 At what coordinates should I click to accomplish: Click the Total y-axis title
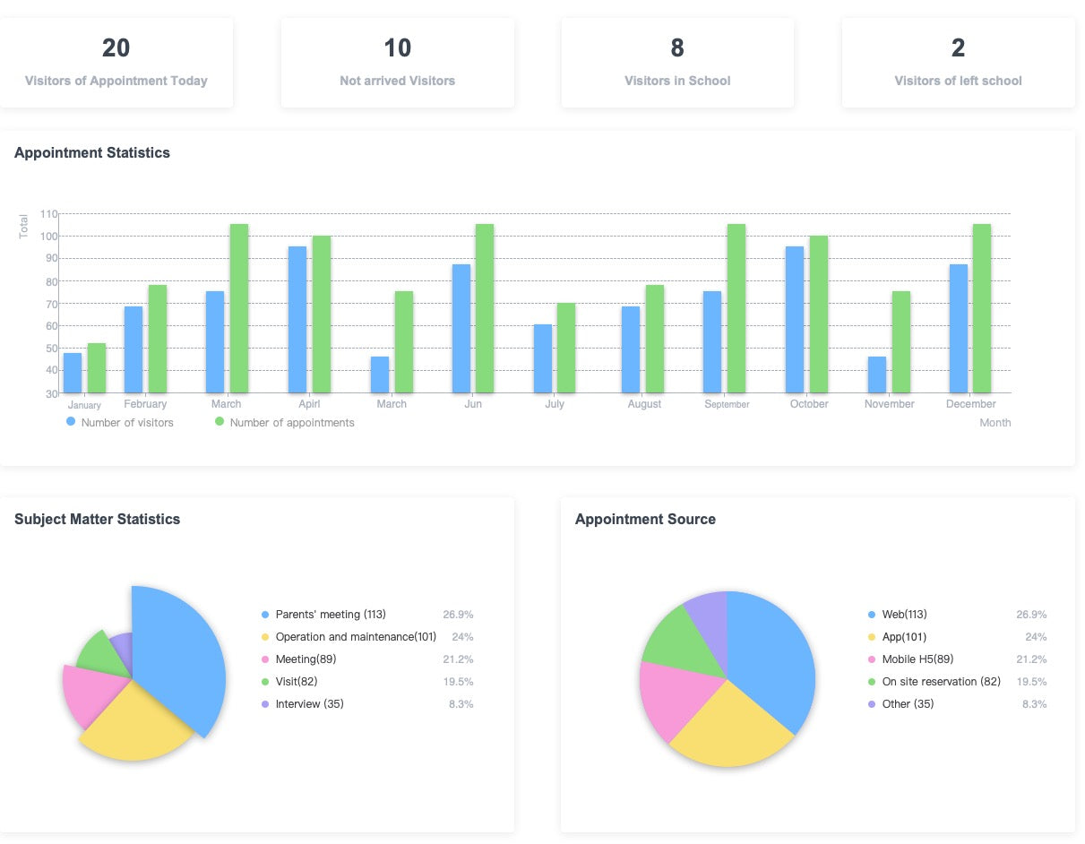point(24,226)
